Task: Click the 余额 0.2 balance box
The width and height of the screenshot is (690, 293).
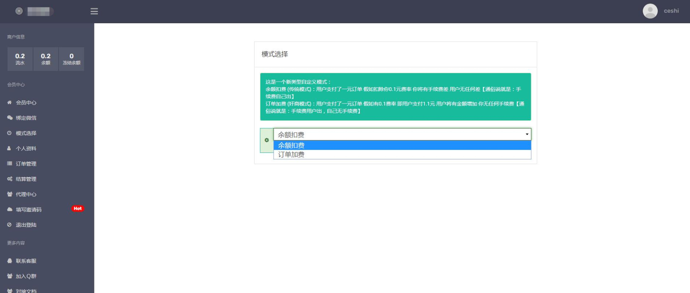Action: tap(46, 59)
